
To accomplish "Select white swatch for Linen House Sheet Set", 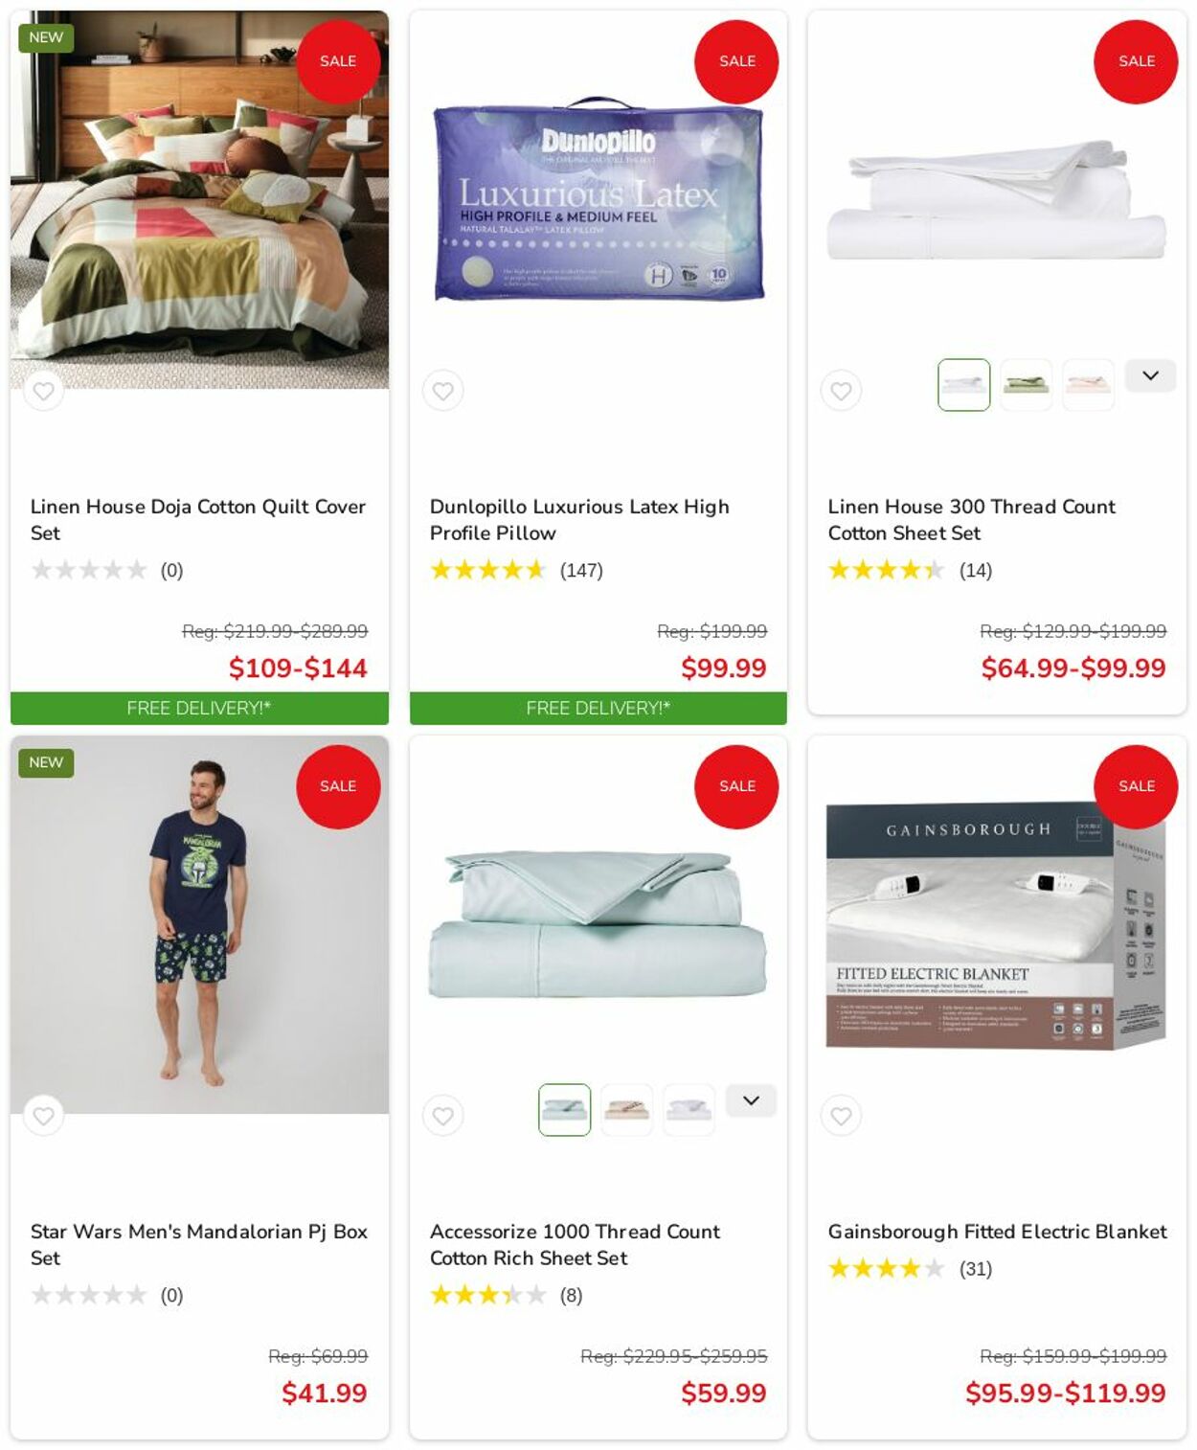I will [x=963, y=385].
